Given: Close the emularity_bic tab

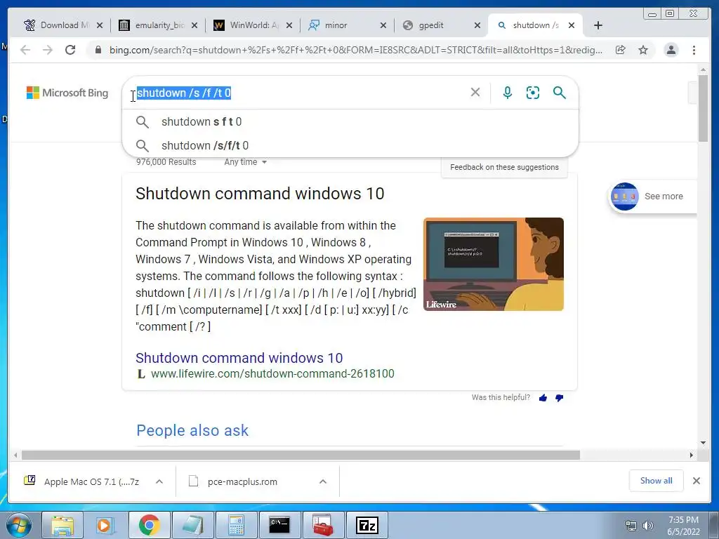Looking at the screenshot, I should point(194,25).
